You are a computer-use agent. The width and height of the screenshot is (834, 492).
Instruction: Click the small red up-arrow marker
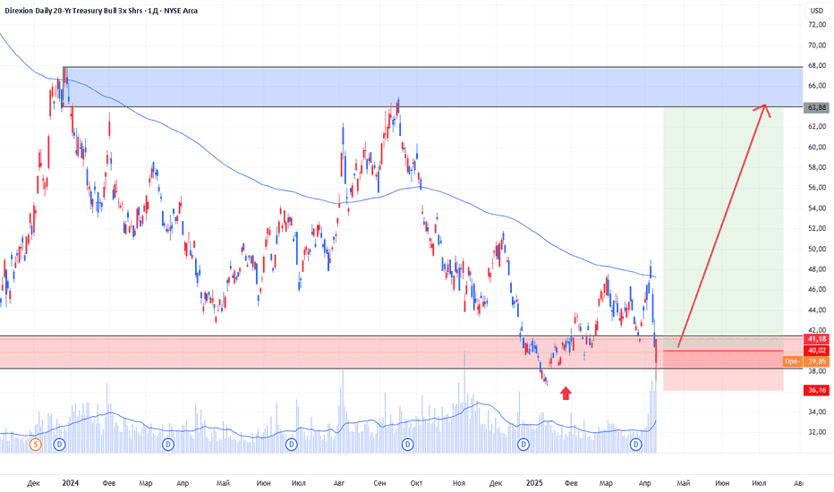(566, 392)
